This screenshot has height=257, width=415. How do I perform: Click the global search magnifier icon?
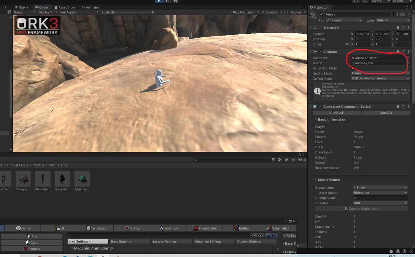pos(365,1)
